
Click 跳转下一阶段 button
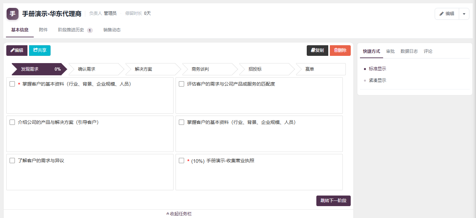(x=334, y=201)
